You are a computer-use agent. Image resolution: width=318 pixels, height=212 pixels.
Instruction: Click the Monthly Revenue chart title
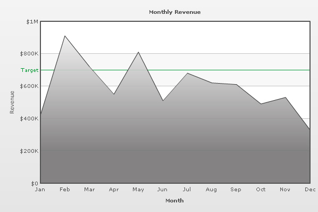click(175, 12)
